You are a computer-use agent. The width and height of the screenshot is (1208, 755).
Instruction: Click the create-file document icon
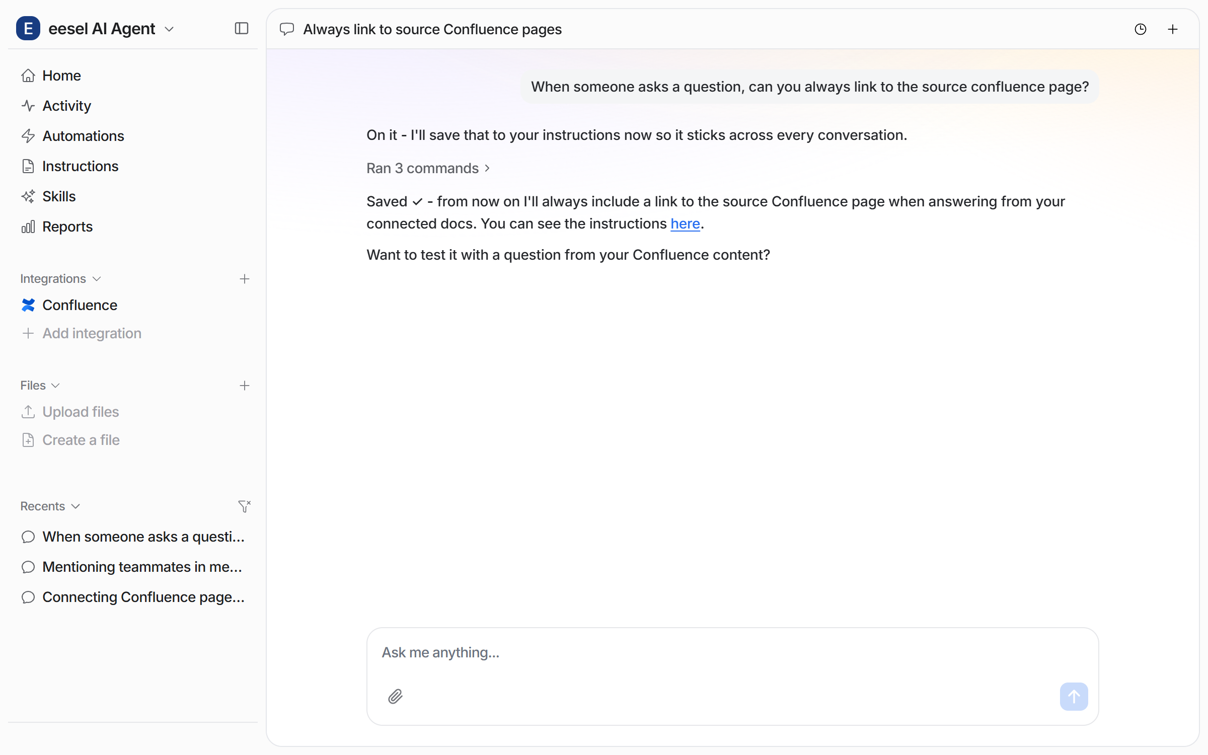[28, 440]
